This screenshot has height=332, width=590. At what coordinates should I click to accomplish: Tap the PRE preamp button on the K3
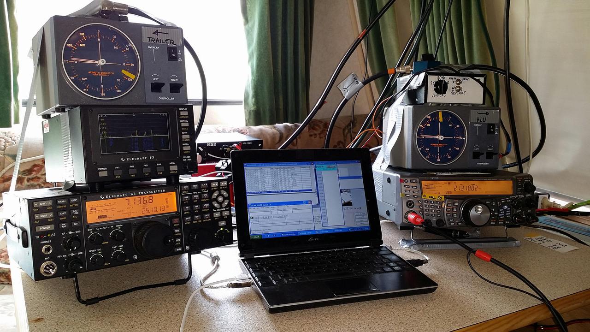point(186,198)
